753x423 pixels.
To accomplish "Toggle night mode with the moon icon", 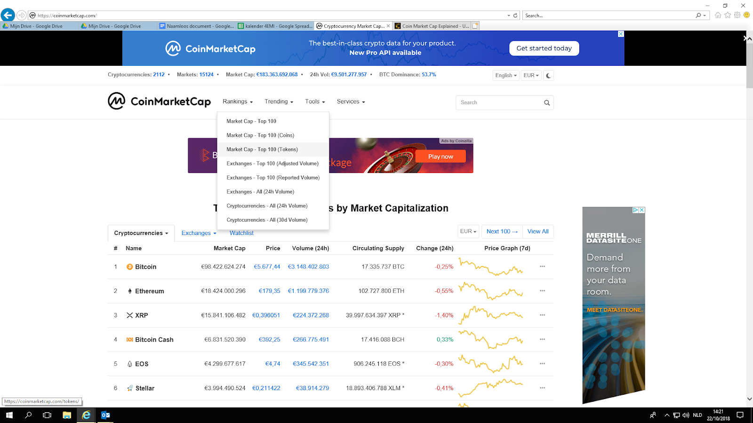I will tap(548, 75).
